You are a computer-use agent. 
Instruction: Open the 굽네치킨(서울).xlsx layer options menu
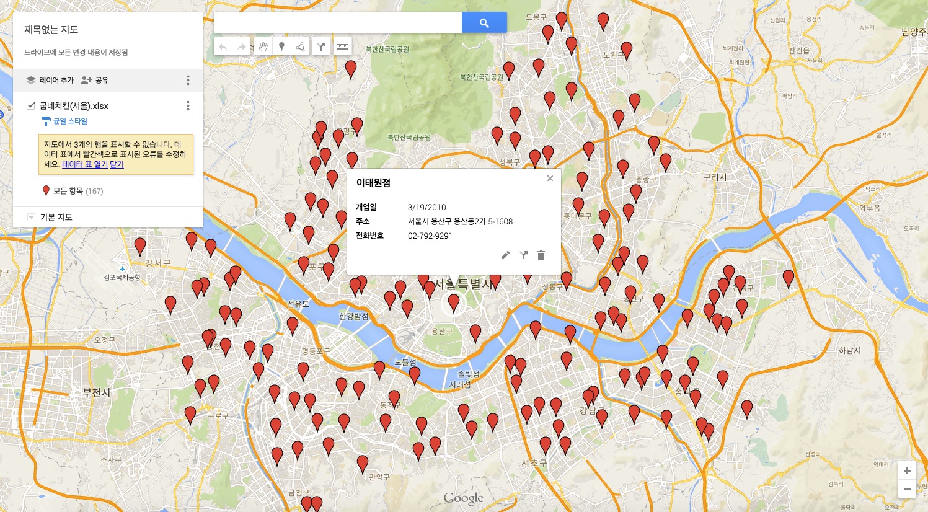(x=188, y=106)
